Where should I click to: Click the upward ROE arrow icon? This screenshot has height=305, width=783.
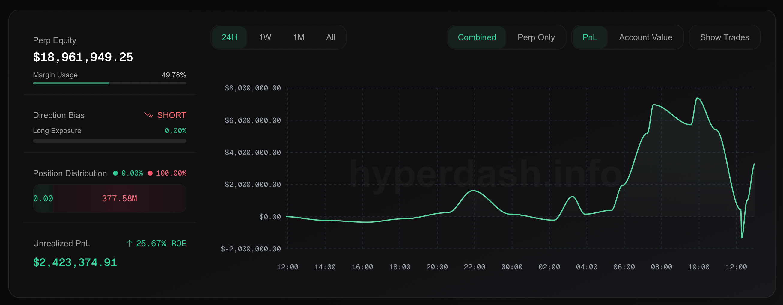point(129,243)
